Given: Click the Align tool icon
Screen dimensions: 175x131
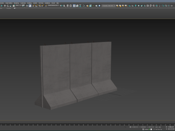Looking at the screenshot, I should pos(64,6).
